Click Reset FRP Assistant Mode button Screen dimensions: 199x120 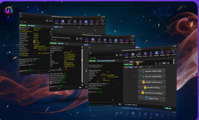(x=152, y=82)
